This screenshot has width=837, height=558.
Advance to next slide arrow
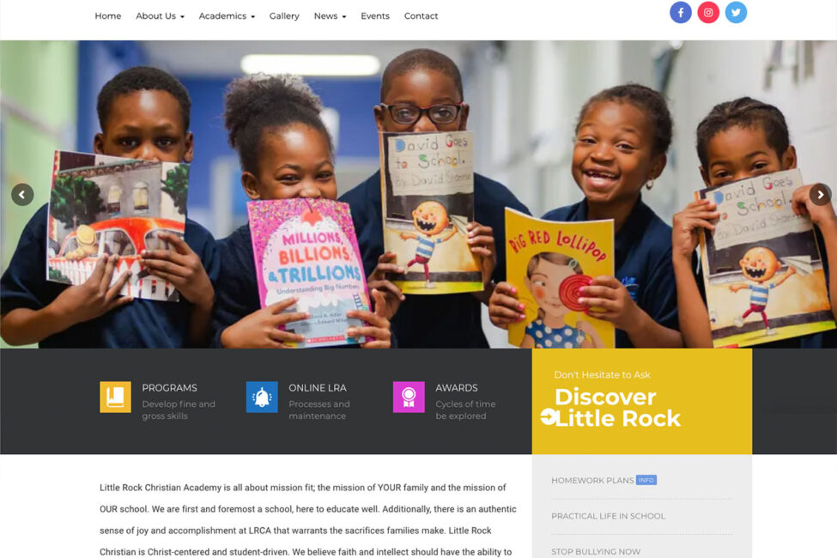820,195
